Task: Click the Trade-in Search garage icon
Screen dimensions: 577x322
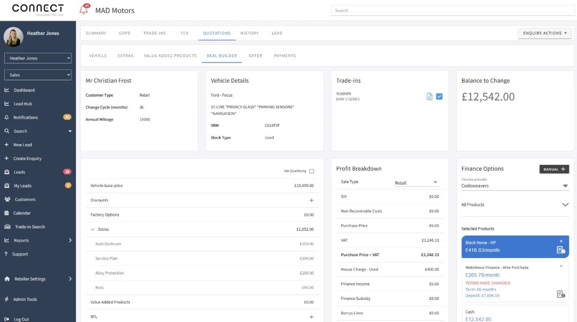Action: click(7, 227)
